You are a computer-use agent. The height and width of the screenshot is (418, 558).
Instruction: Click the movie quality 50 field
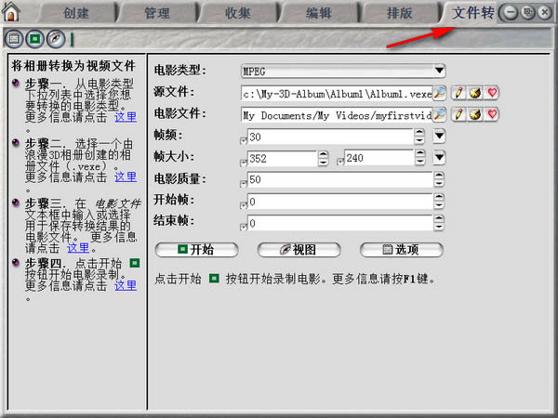[x=340, y=179]
